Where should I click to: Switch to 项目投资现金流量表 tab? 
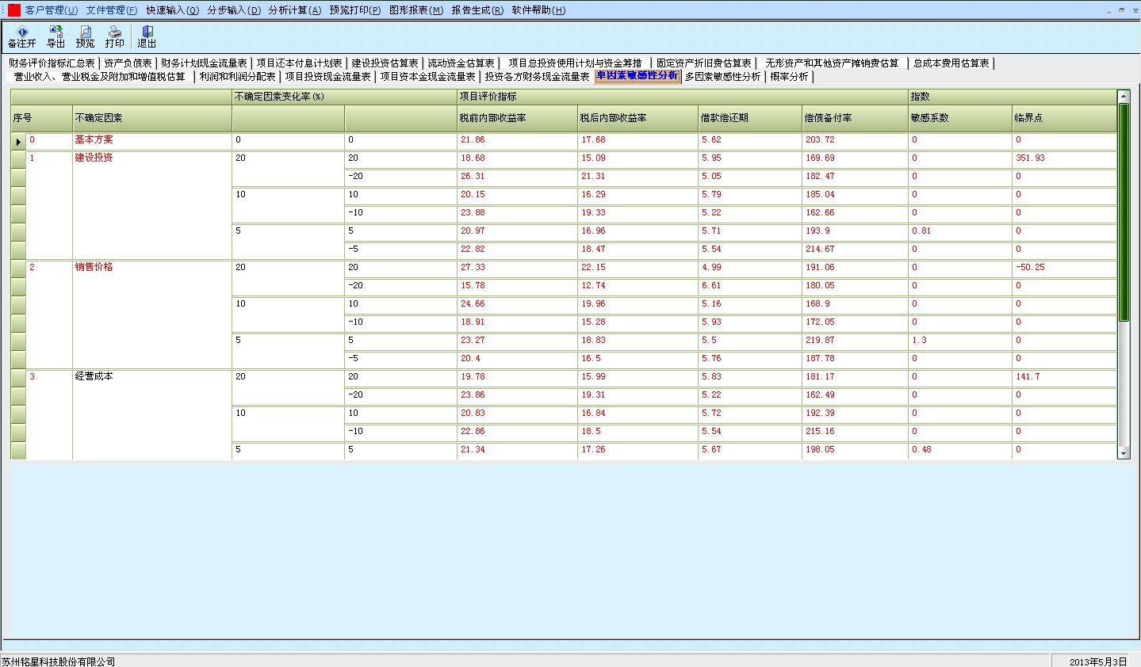tap(327, 77)
